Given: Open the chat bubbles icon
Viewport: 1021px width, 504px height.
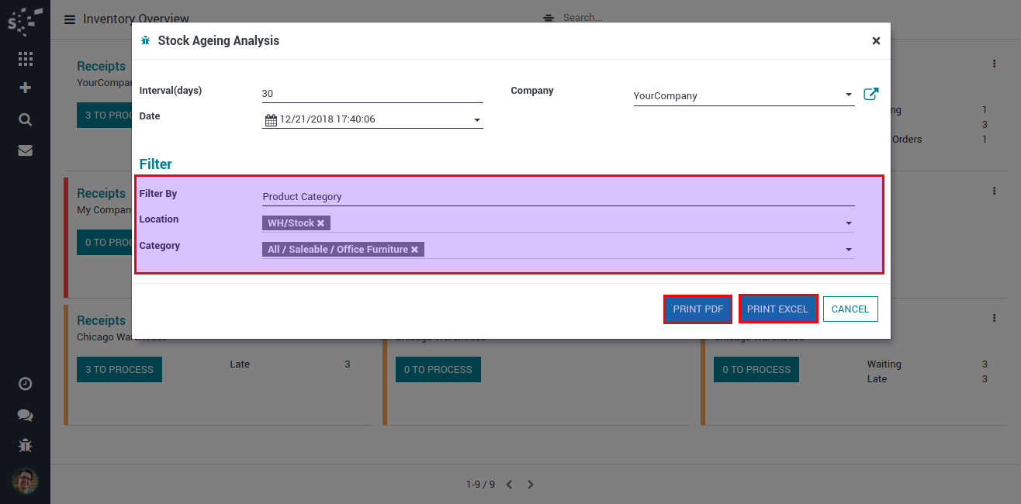Looking at the screenshot, I should pos(25,415).
